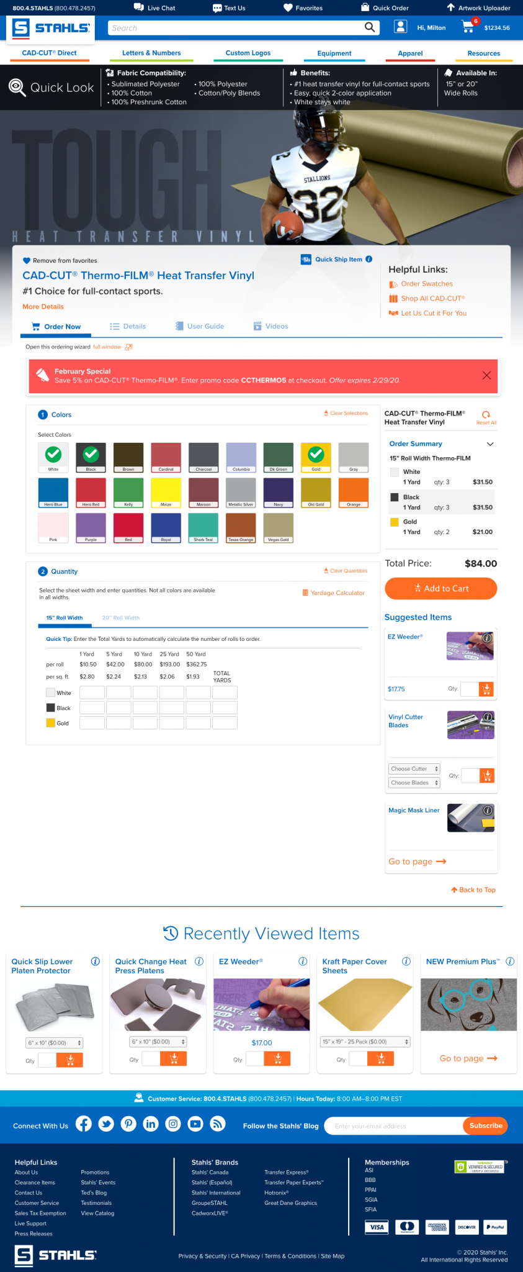523x1272 pixels.
Task: Open the User Guide tab
Action: [x=200, y=326]
